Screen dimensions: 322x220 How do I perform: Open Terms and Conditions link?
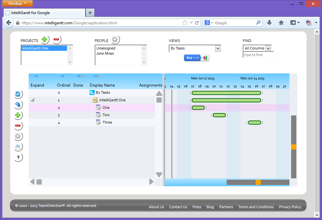coord(256,207)
